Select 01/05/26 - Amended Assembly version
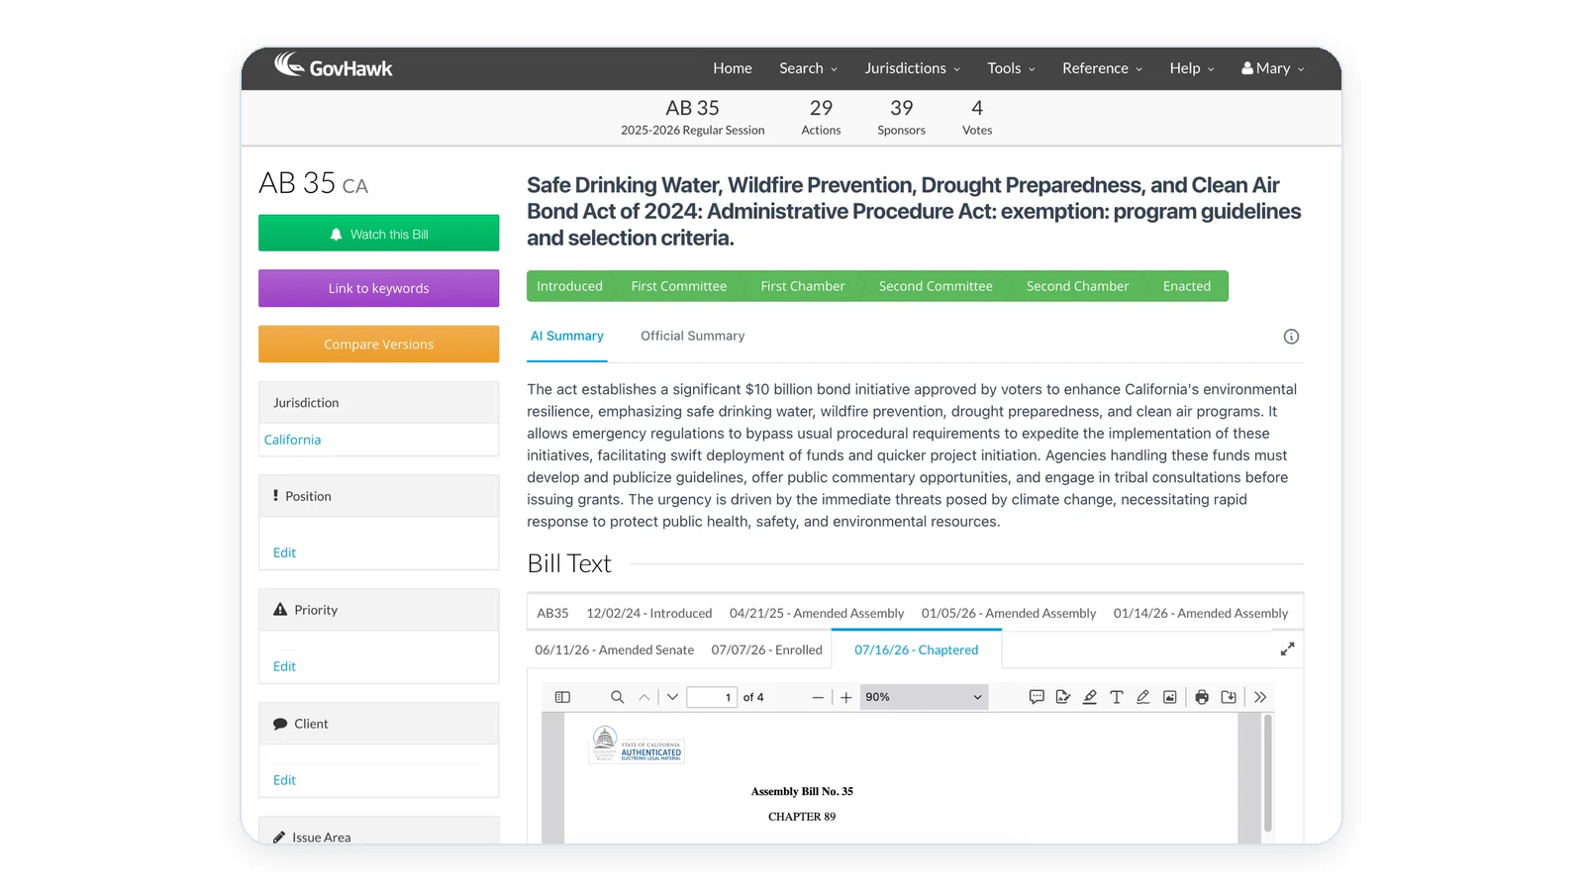The image size is (1584, 891). 1009,614
